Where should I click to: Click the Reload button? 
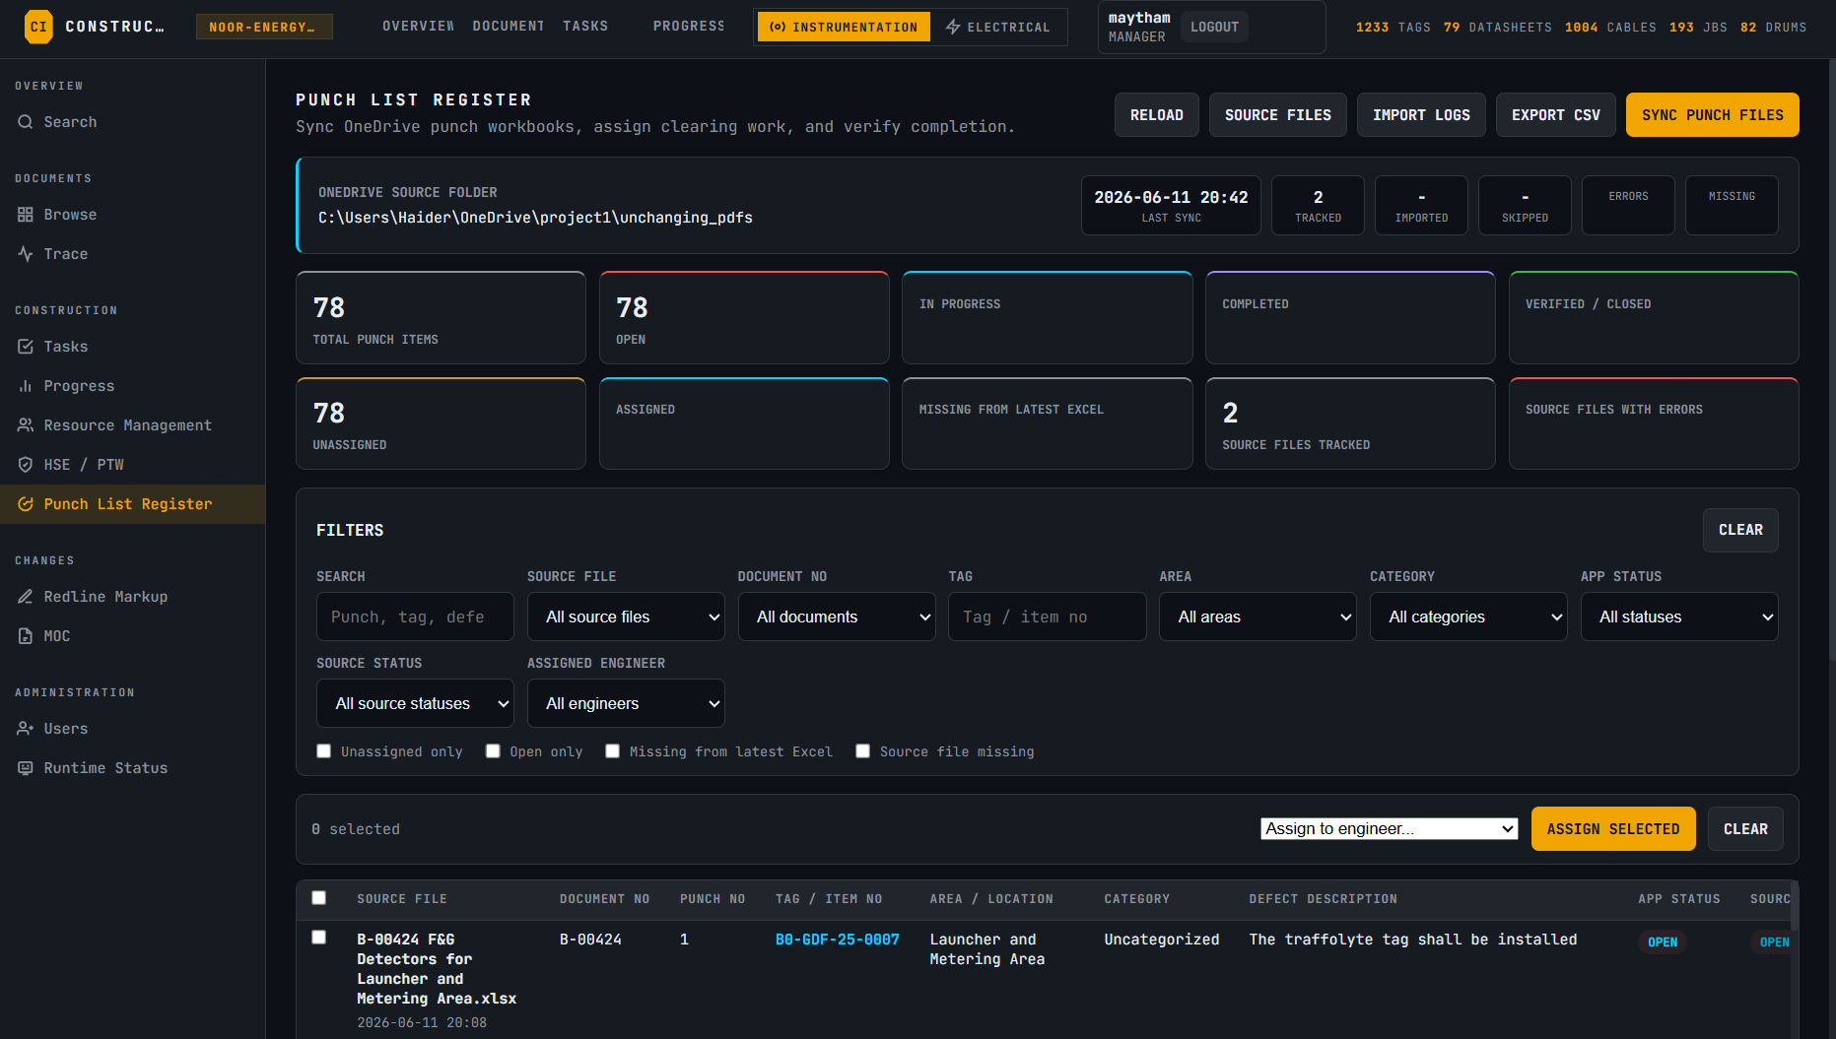1157,115
